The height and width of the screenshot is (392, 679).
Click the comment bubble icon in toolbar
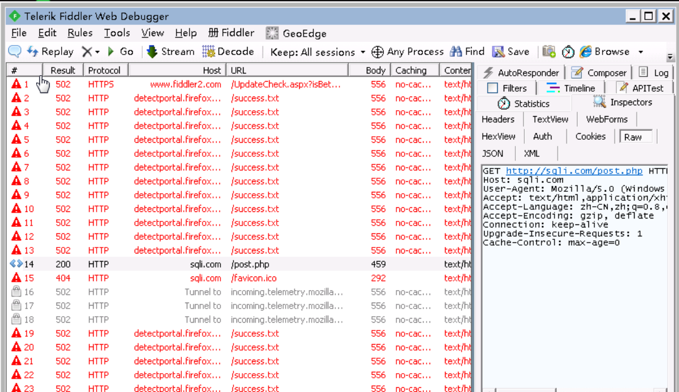[15, 52]
